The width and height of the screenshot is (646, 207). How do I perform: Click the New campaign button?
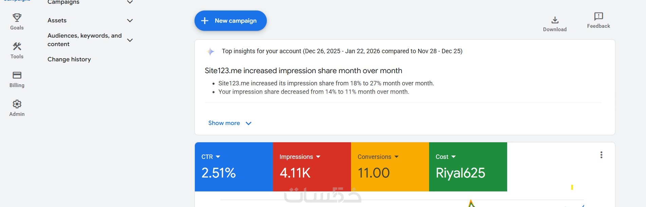pyautogui.click(x=230, y=21)
